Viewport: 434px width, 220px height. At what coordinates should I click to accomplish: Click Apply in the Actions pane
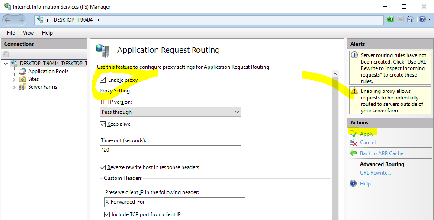367,134
